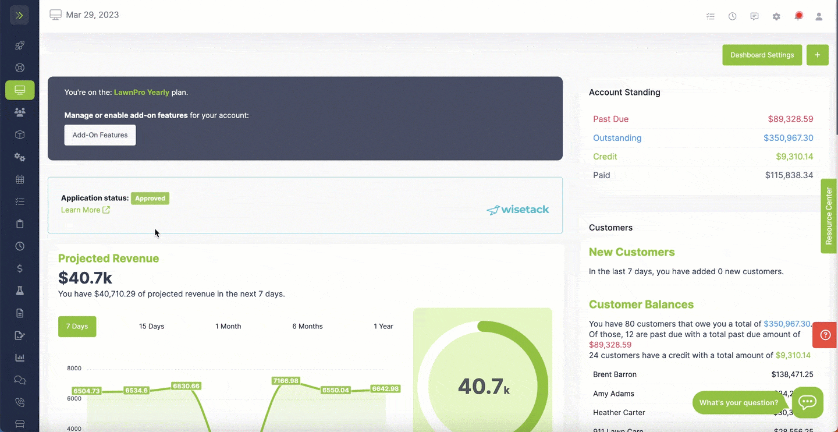The width and height of the screenshot is (838, 432).
Task: Click the 6504.73 chart data label
Action: pos(87,391)
